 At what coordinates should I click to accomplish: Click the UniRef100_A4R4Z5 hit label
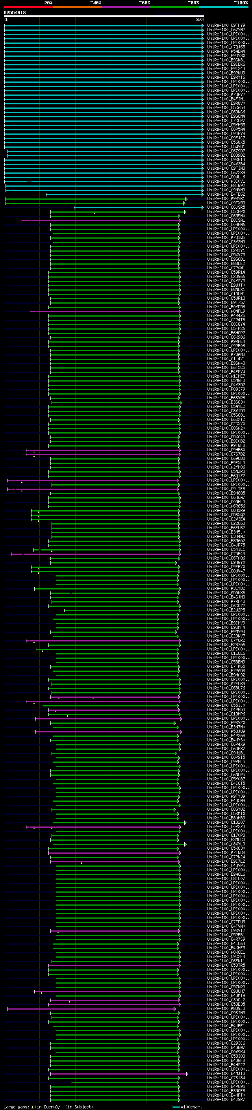pos(226,316)
